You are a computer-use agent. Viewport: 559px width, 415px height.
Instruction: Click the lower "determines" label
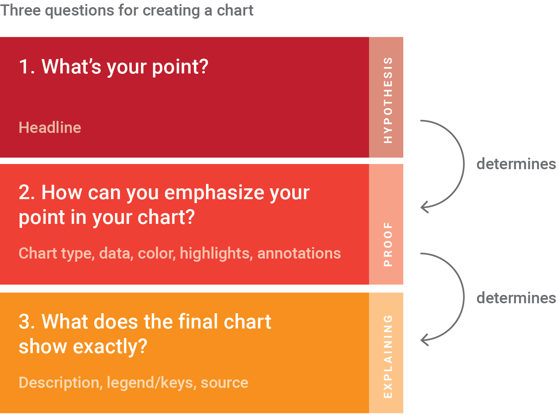coord(516,298)
